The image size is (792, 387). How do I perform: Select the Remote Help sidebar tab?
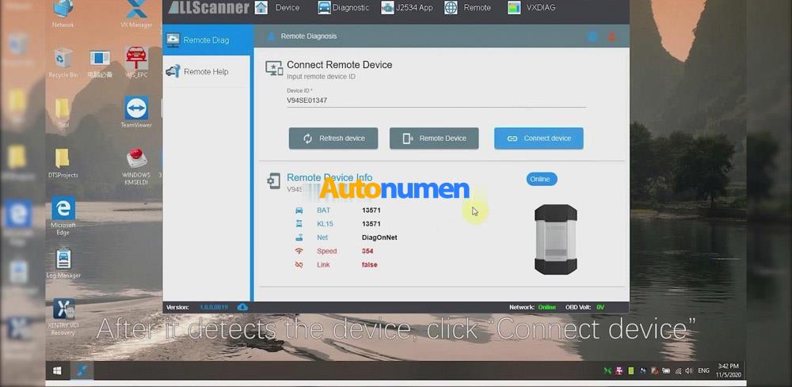(207, 72)
